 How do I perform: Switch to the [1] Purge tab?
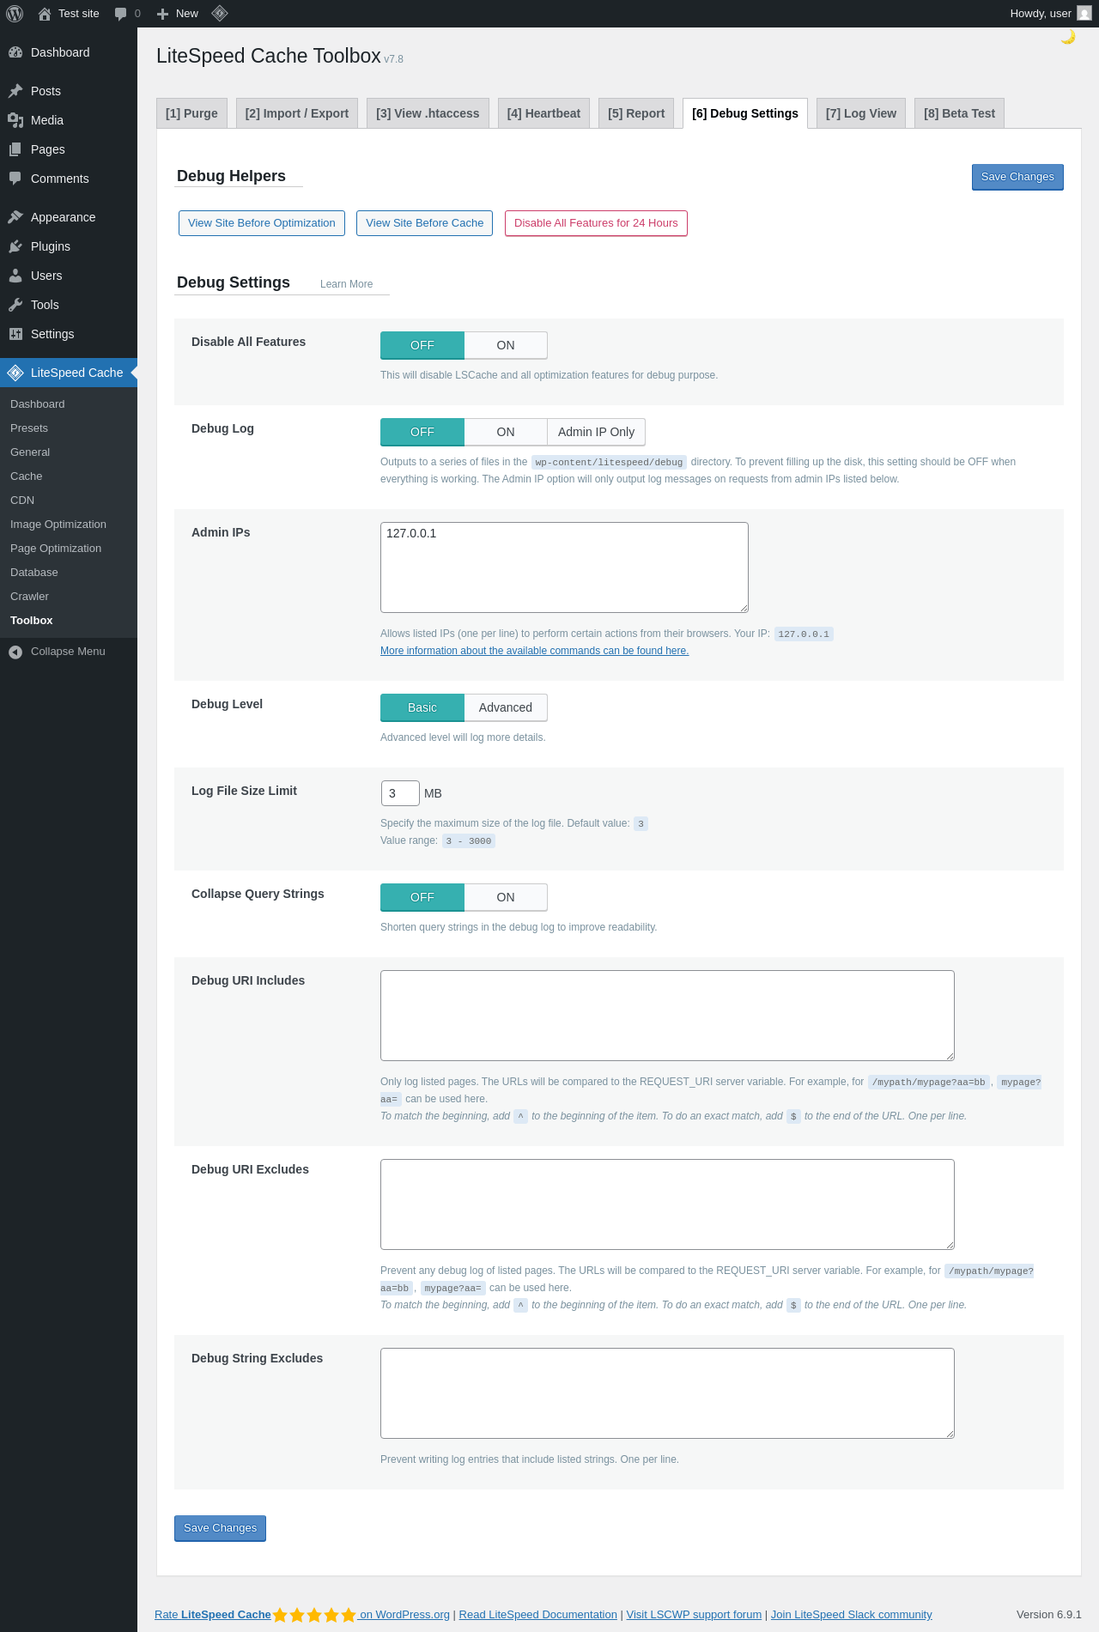(x=191, y=113)
